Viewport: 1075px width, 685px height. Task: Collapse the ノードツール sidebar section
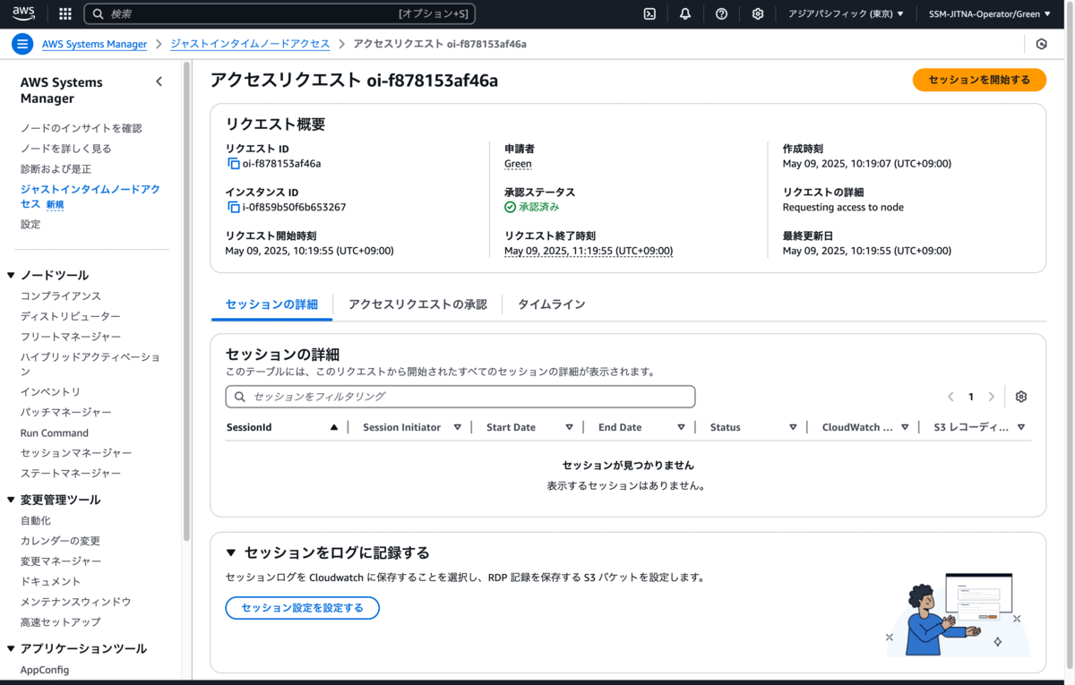pyautogui.click(x=12, y=275)
